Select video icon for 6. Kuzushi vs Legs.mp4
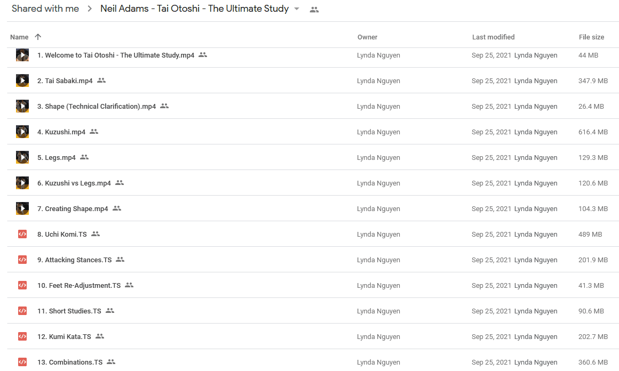 tap(22, 182)
